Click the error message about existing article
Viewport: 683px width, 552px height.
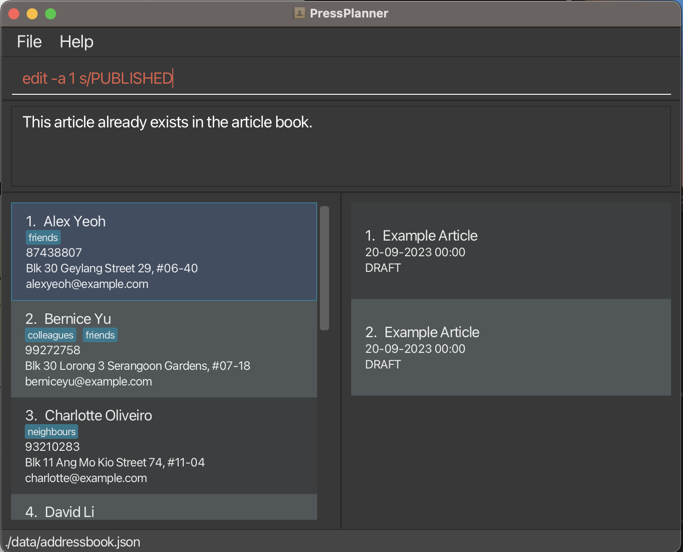[167, 122]
